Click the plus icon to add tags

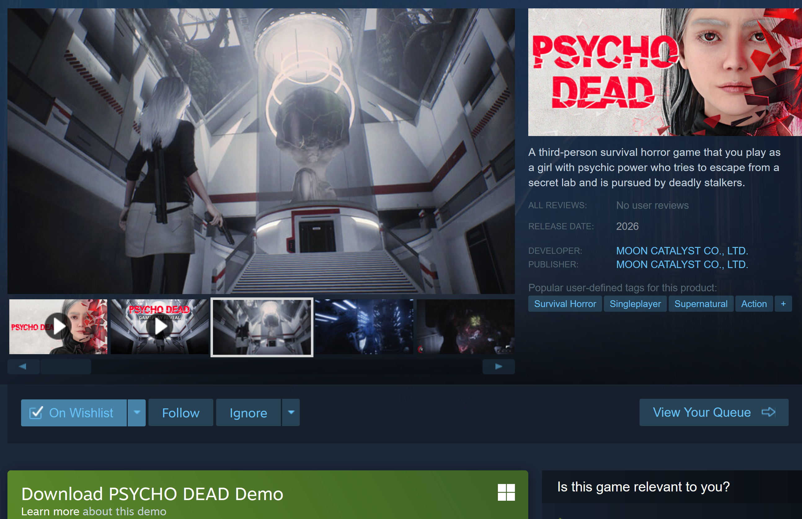[x=783, y=304]
